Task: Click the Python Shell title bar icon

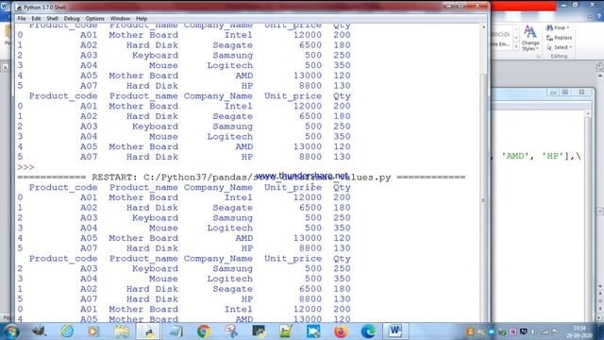Action: (18, 8)
